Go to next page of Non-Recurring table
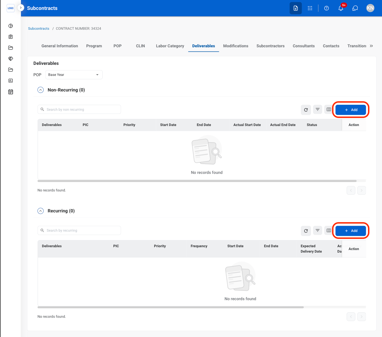The height and width of the screenshot is (337, 382). [x=362, y=190]
